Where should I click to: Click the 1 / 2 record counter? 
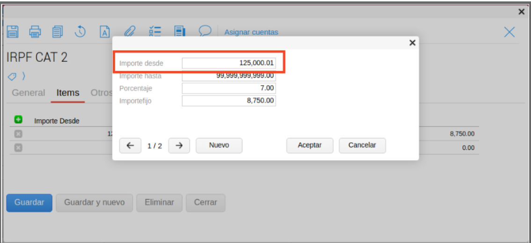[x=155, y=146]
